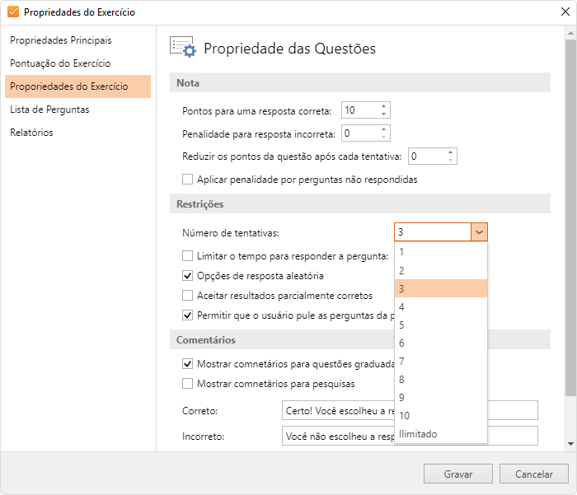Choose 1 attempt from the list
Viewport: 577px width, 495px height.
click(x=441, y=252)
